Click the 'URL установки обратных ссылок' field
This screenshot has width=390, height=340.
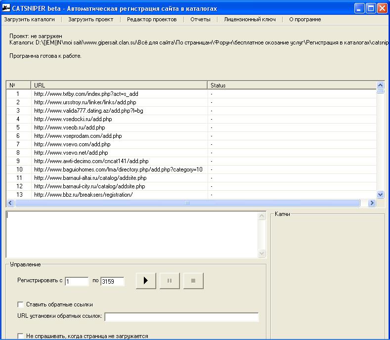[x=182, y=317]
